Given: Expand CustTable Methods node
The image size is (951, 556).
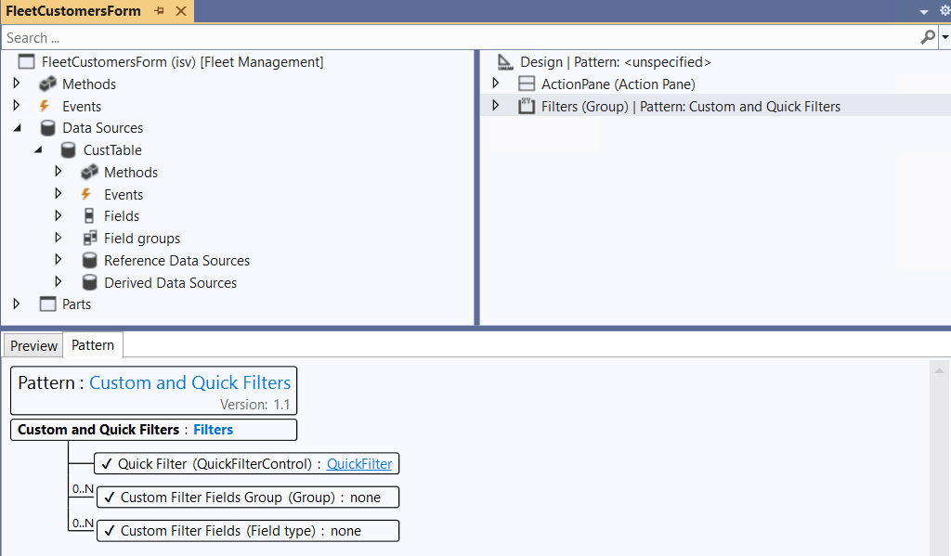Looking at the screenshot, I should point(59,171).
